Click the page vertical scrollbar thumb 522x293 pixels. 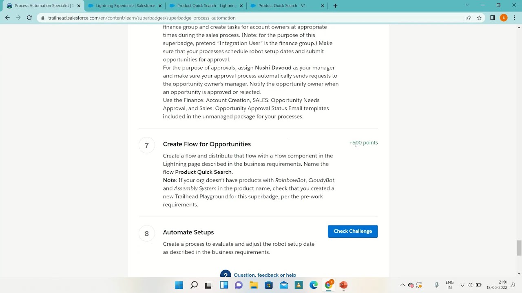click(x=519, y=248)
